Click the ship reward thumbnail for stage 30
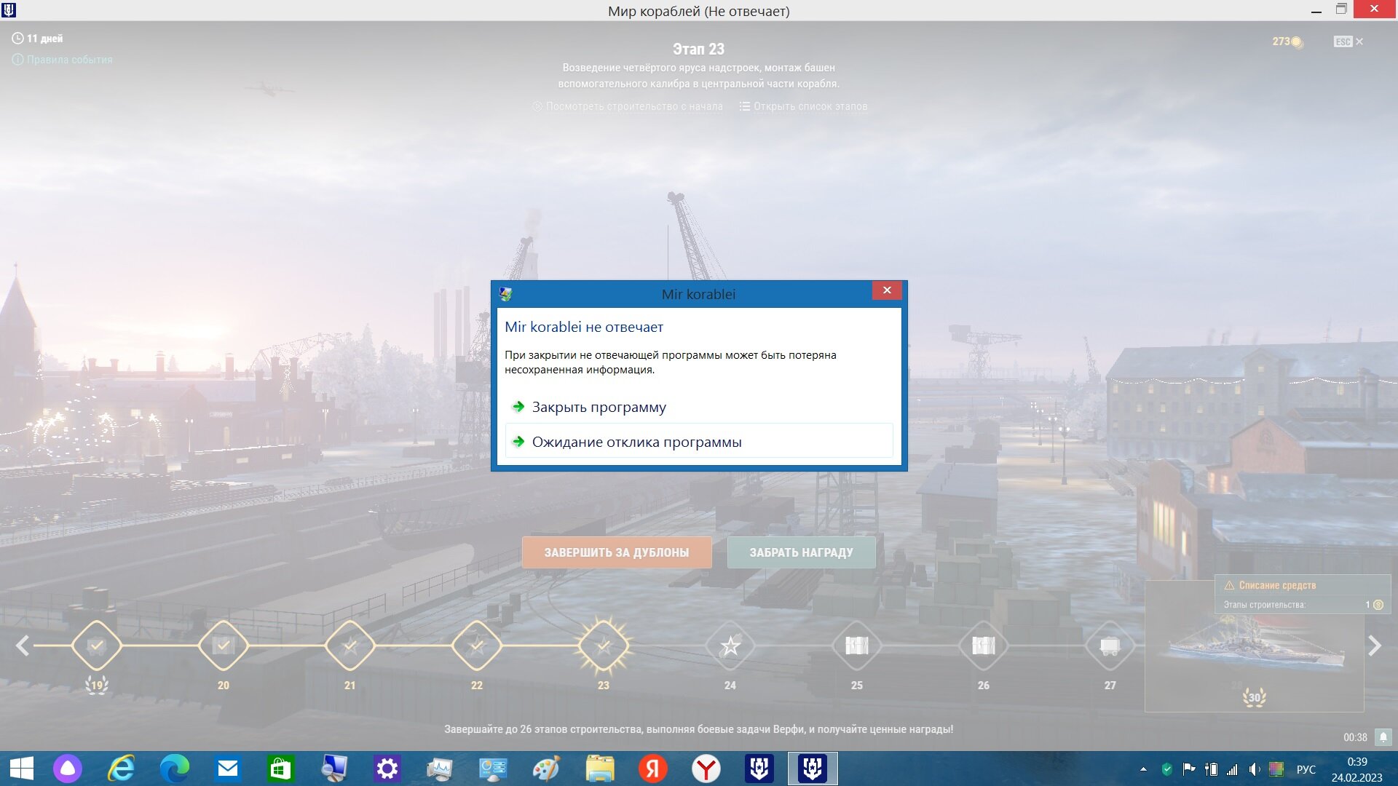 tap(1254, 646)
